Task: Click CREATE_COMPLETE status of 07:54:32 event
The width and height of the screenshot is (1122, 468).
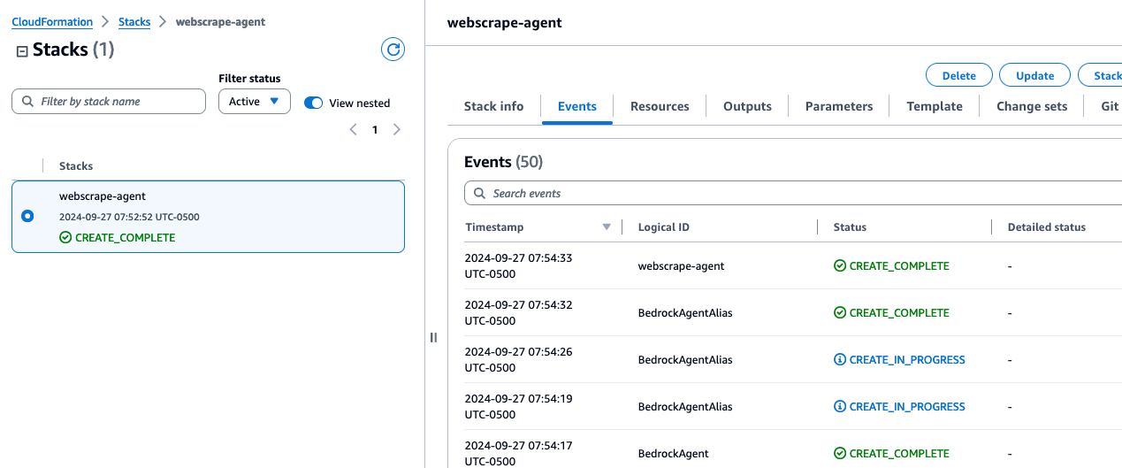Action: [x=891, y=313]
